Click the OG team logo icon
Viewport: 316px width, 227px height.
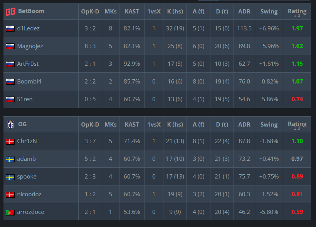pos(10,124)
